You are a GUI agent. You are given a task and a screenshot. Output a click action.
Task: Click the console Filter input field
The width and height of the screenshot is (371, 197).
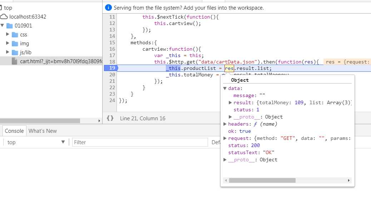tap(140, 142)
